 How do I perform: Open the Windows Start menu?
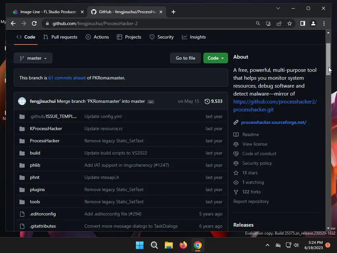tap(140, 245)
